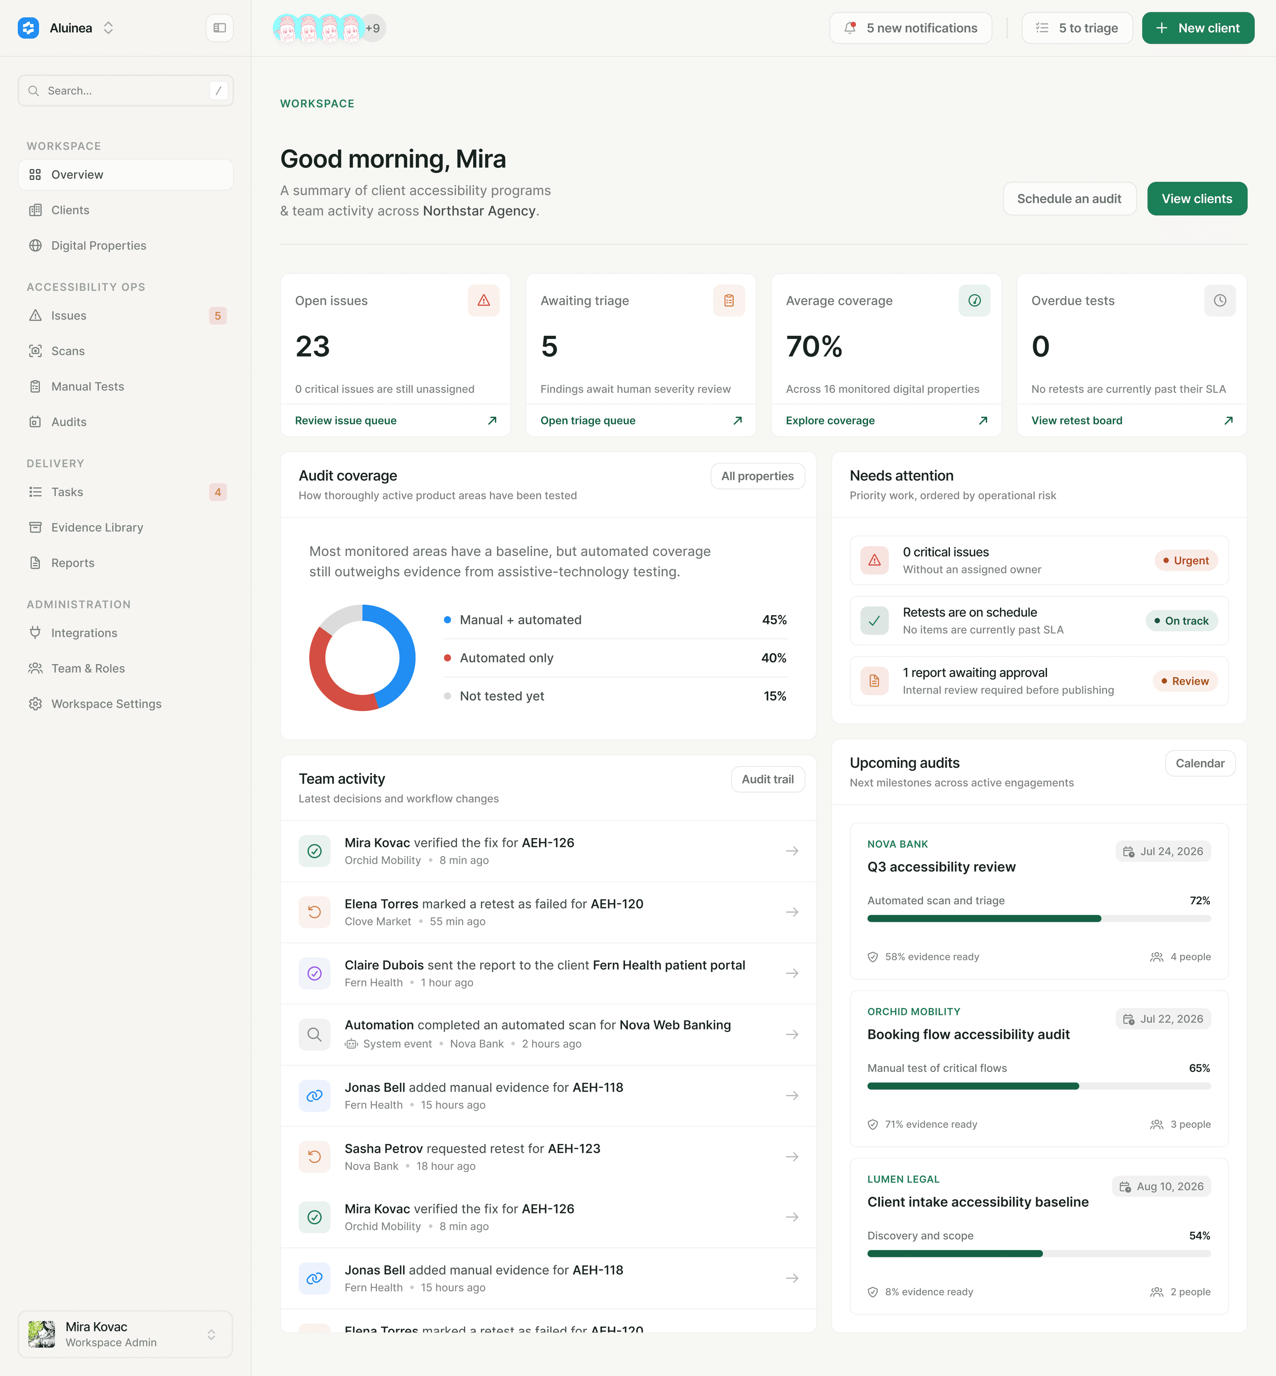Viewport: 1276px width, 1376px height.
Task: Click the audit coverage donut chart
Action: point(362,658)
